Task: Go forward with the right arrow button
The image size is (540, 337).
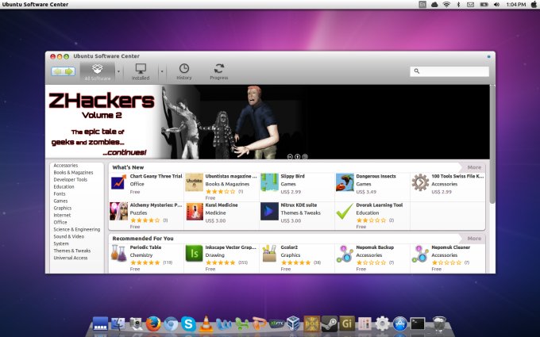Action: coord(69,71)
